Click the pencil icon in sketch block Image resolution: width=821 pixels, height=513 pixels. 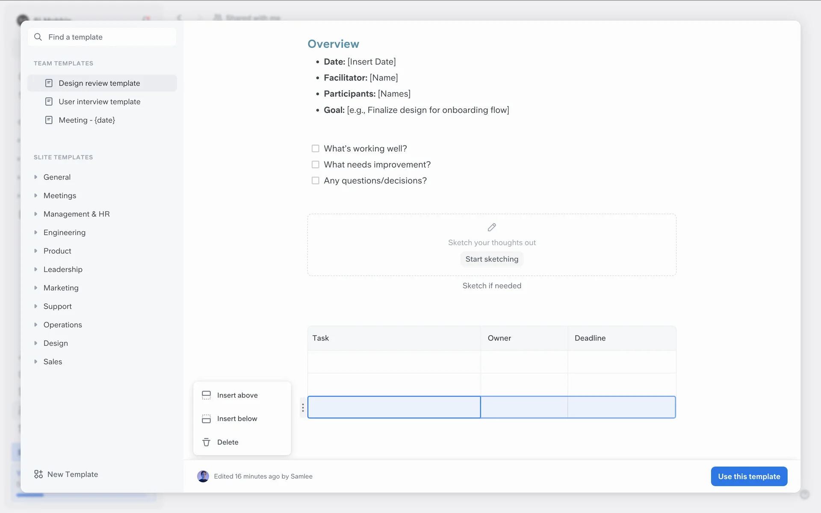coord(492,227)
